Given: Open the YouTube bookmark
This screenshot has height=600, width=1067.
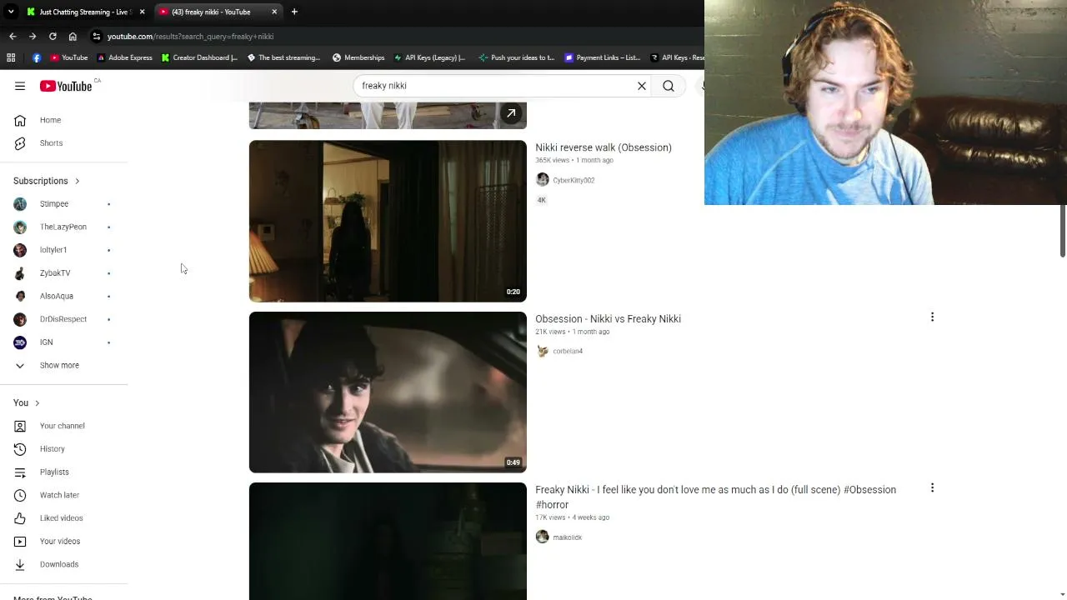Looking at the screenshot, I should 69,57.
